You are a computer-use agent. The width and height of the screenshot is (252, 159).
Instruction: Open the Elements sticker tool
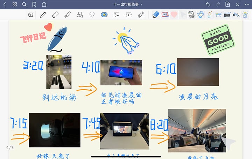(x=104, y=15)
